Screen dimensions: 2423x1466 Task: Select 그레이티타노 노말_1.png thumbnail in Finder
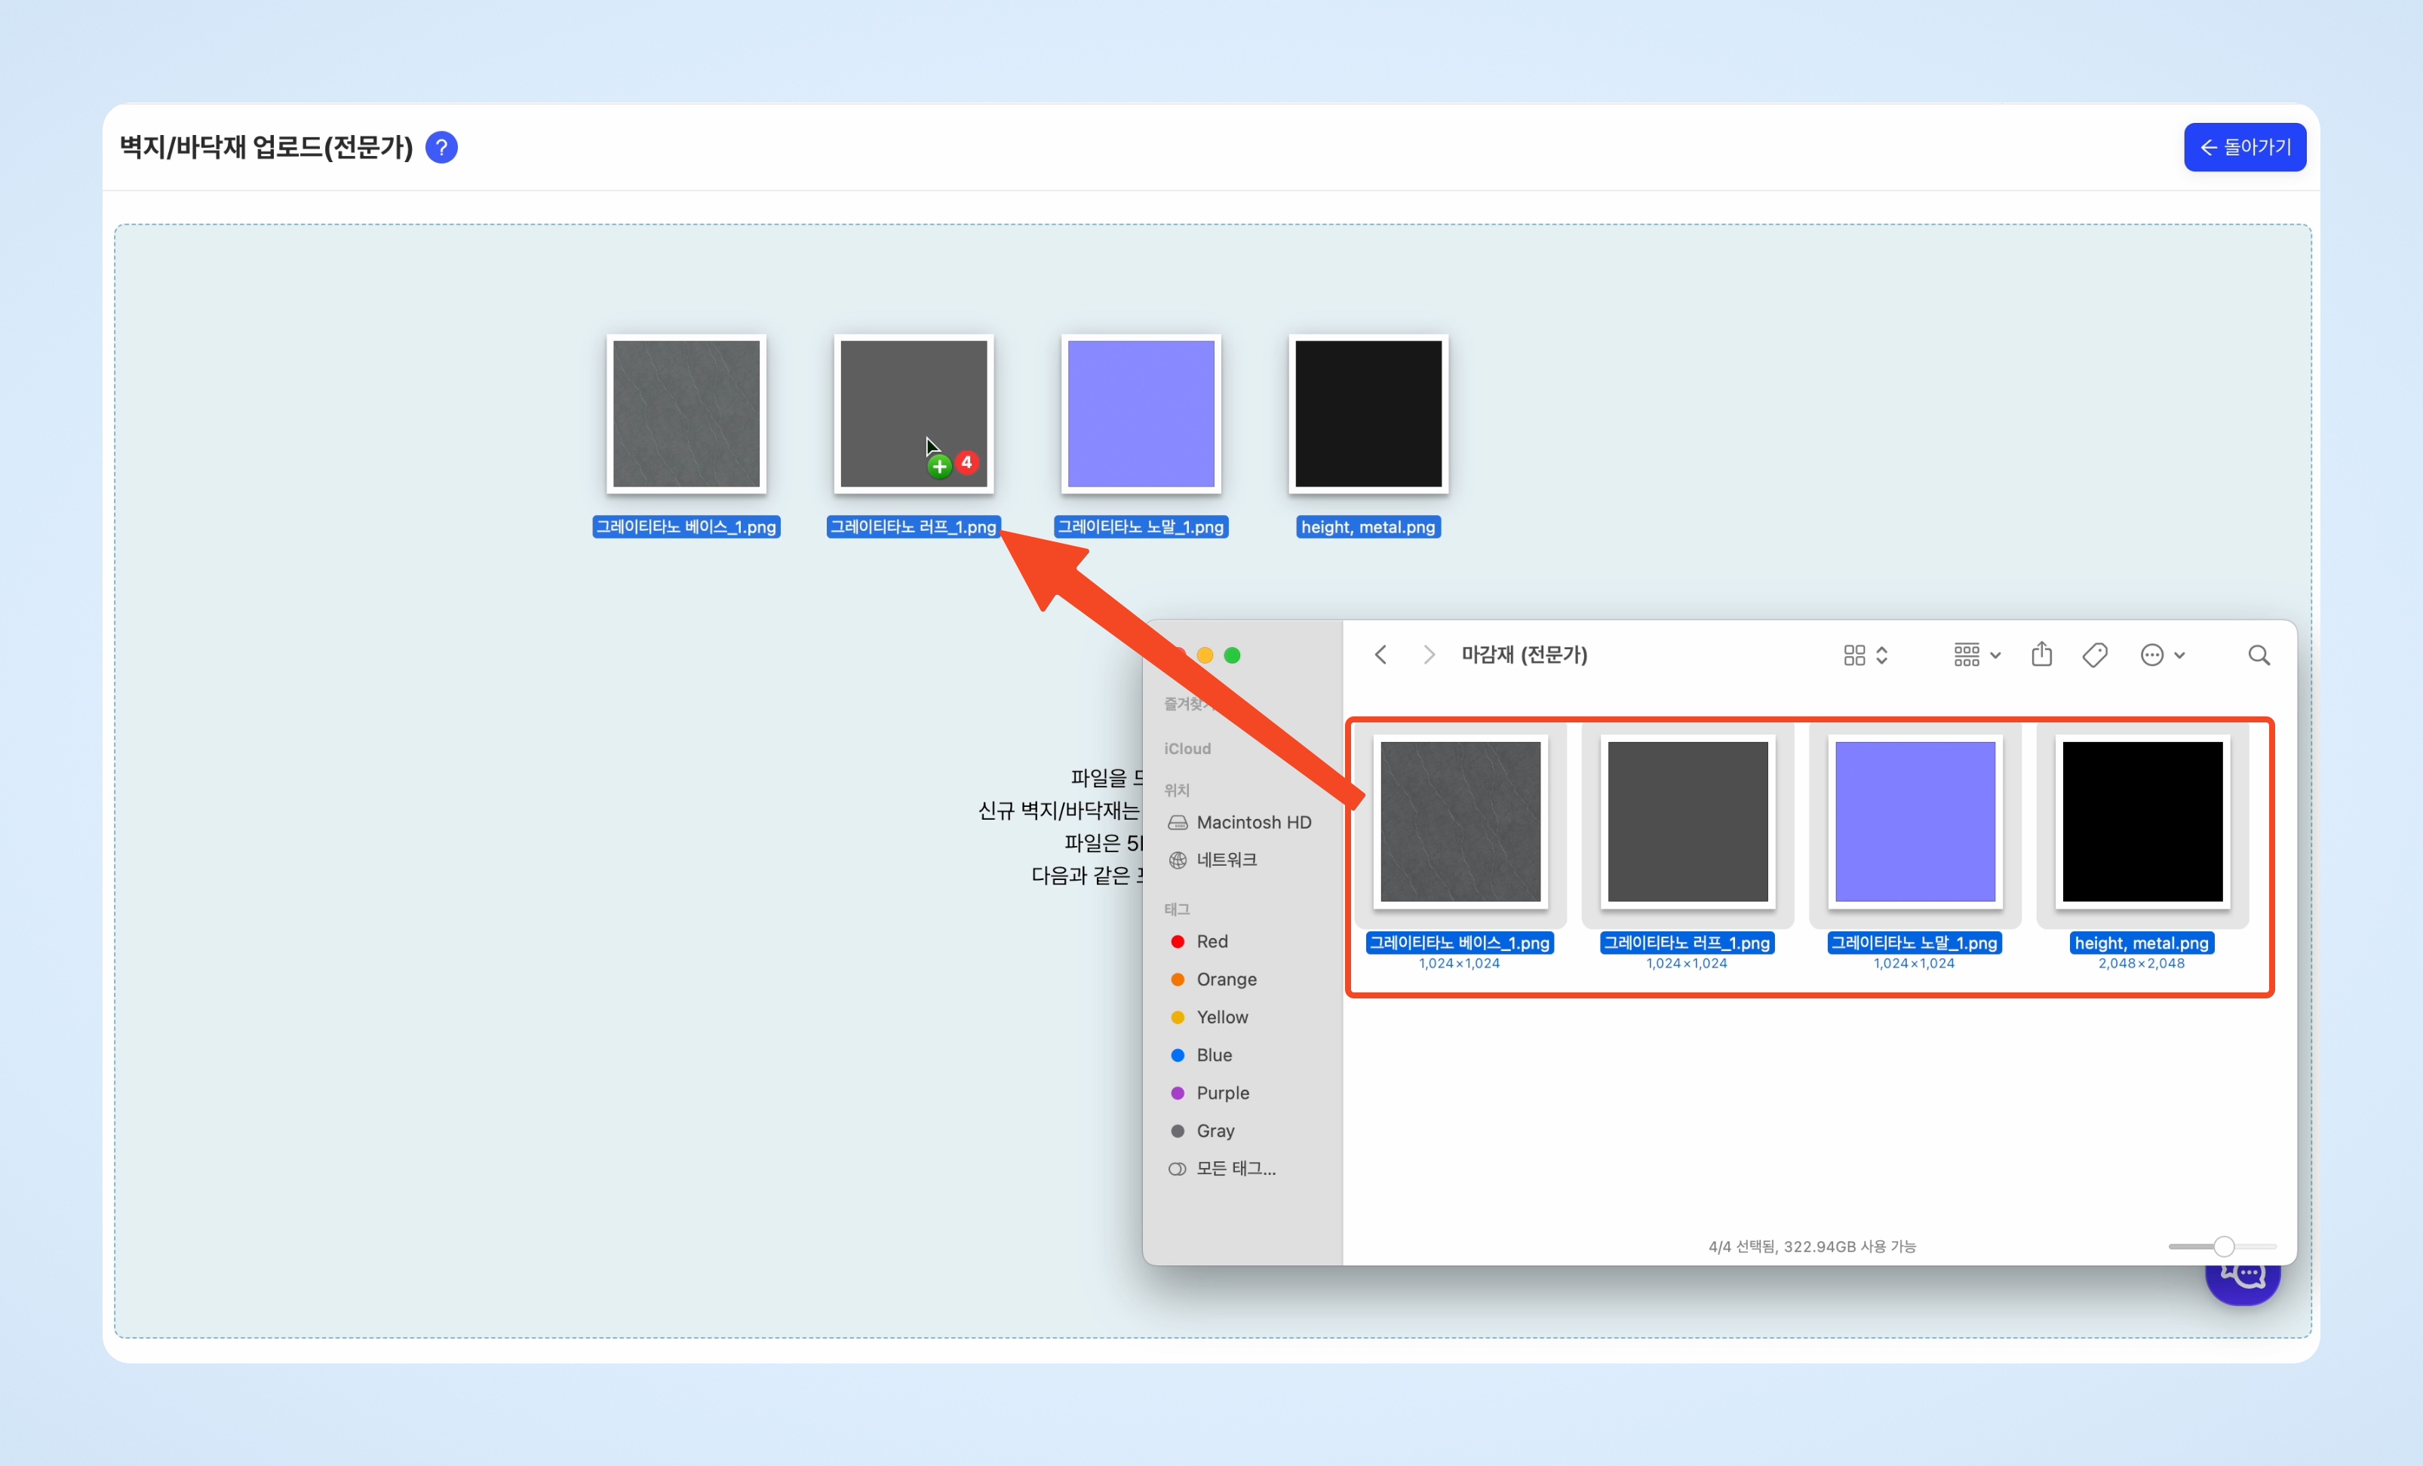pyautogui.click(x=1915, y=821)
